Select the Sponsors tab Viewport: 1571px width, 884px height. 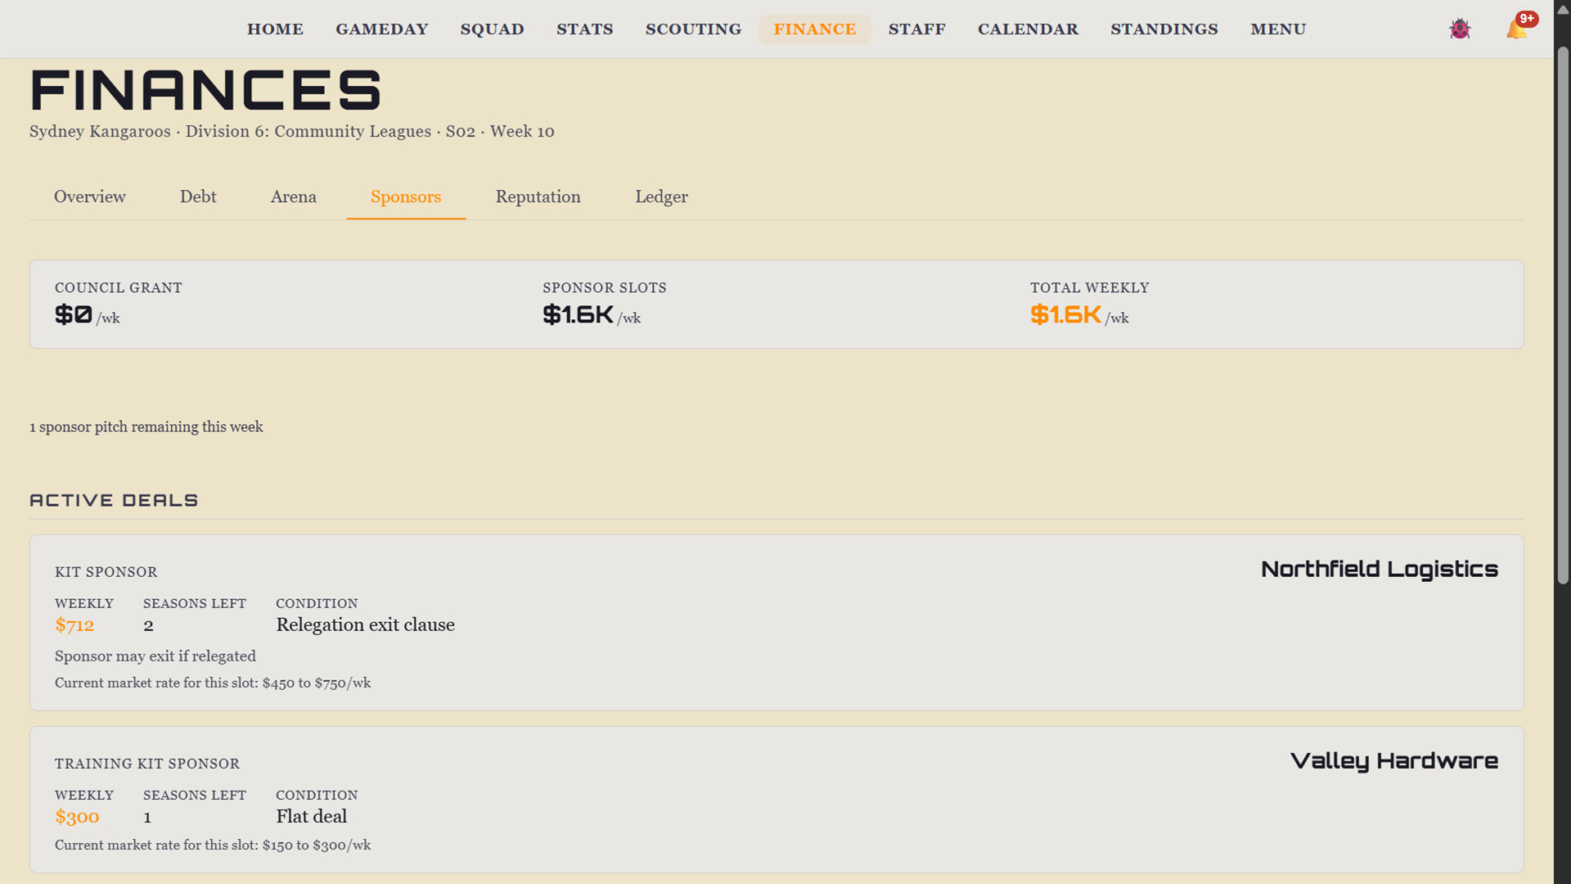(x=406, y=197)
